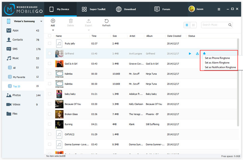The image size is (243, 160).
Task: Expand Vivian's Samsung device dropdown
Action: pyautogui.click(x=41, y=21)
